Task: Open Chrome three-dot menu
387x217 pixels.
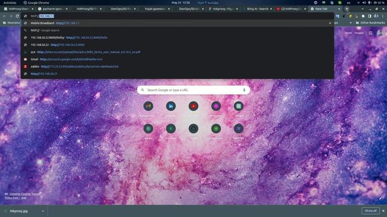Action: click(383, 16)
